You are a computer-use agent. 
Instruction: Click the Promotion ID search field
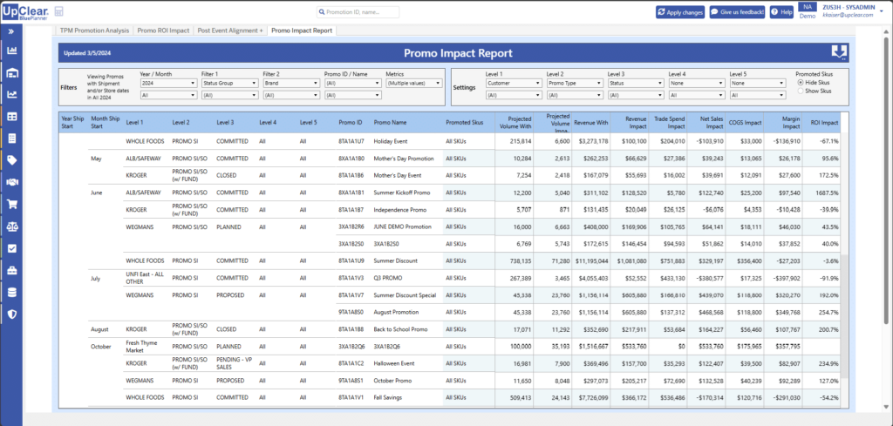(358, 12)
